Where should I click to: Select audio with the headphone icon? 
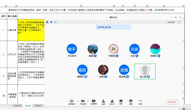click(72, 102)
